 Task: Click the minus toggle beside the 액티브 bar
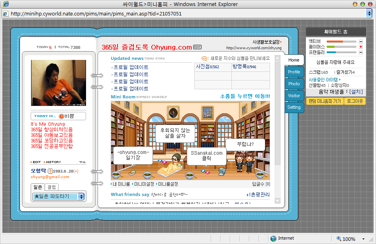361,41
